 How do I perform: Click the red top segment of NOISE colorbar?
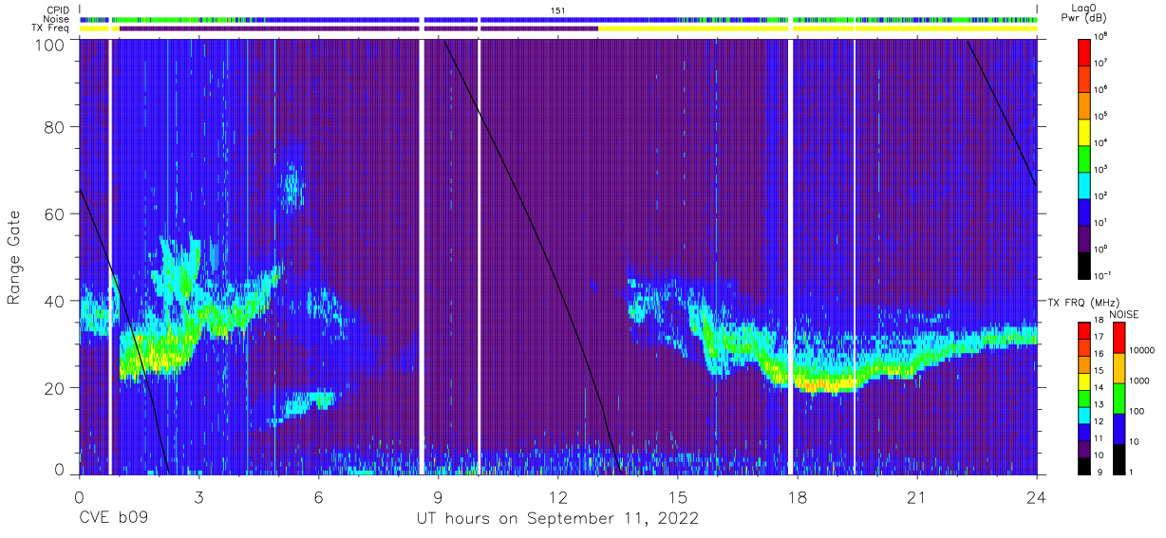click(x=1120, y=338)
